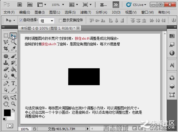Swap foreground and background colors
The width and height of the screenshot is (178, 132).
14,110
